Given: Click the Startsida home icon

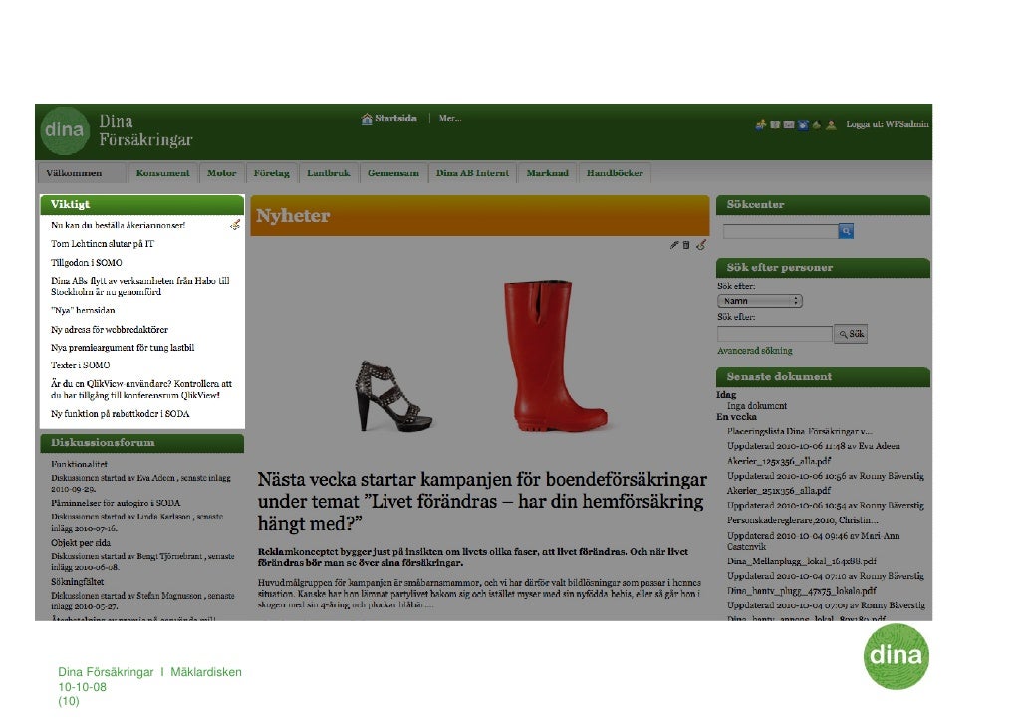Looking at the screenshot, I should [x=367, y=119].
